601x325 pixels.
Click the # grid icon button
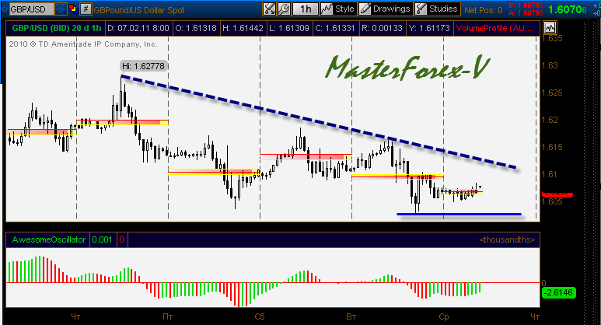(x=86, y=9)
